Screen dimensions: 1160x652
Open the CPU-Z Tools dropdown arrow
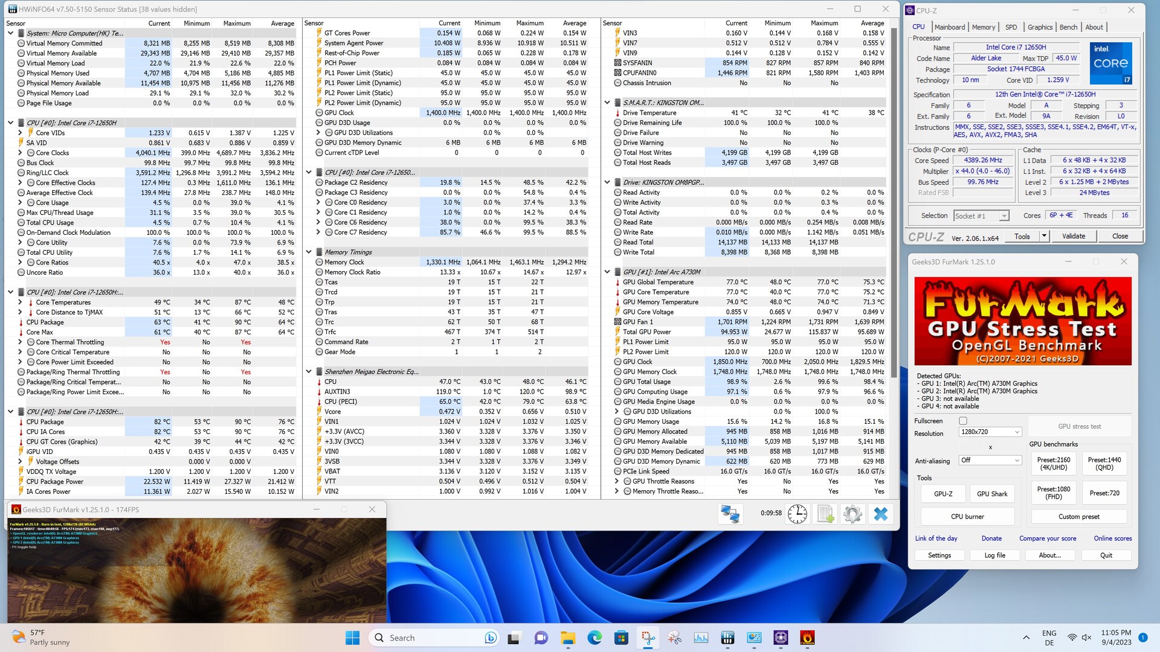point(1043,236)
